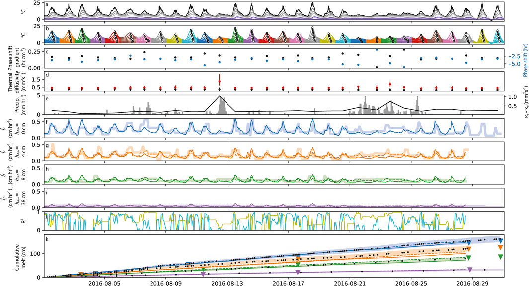Click the 2016-08-21 date label

(350, 283)
